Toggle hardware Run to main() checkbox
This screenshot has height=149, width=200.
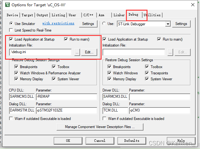click(159, 39)
